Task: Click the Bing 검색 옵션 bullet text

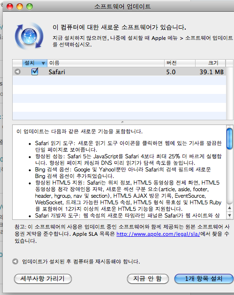Action: (x=123, y=173)
